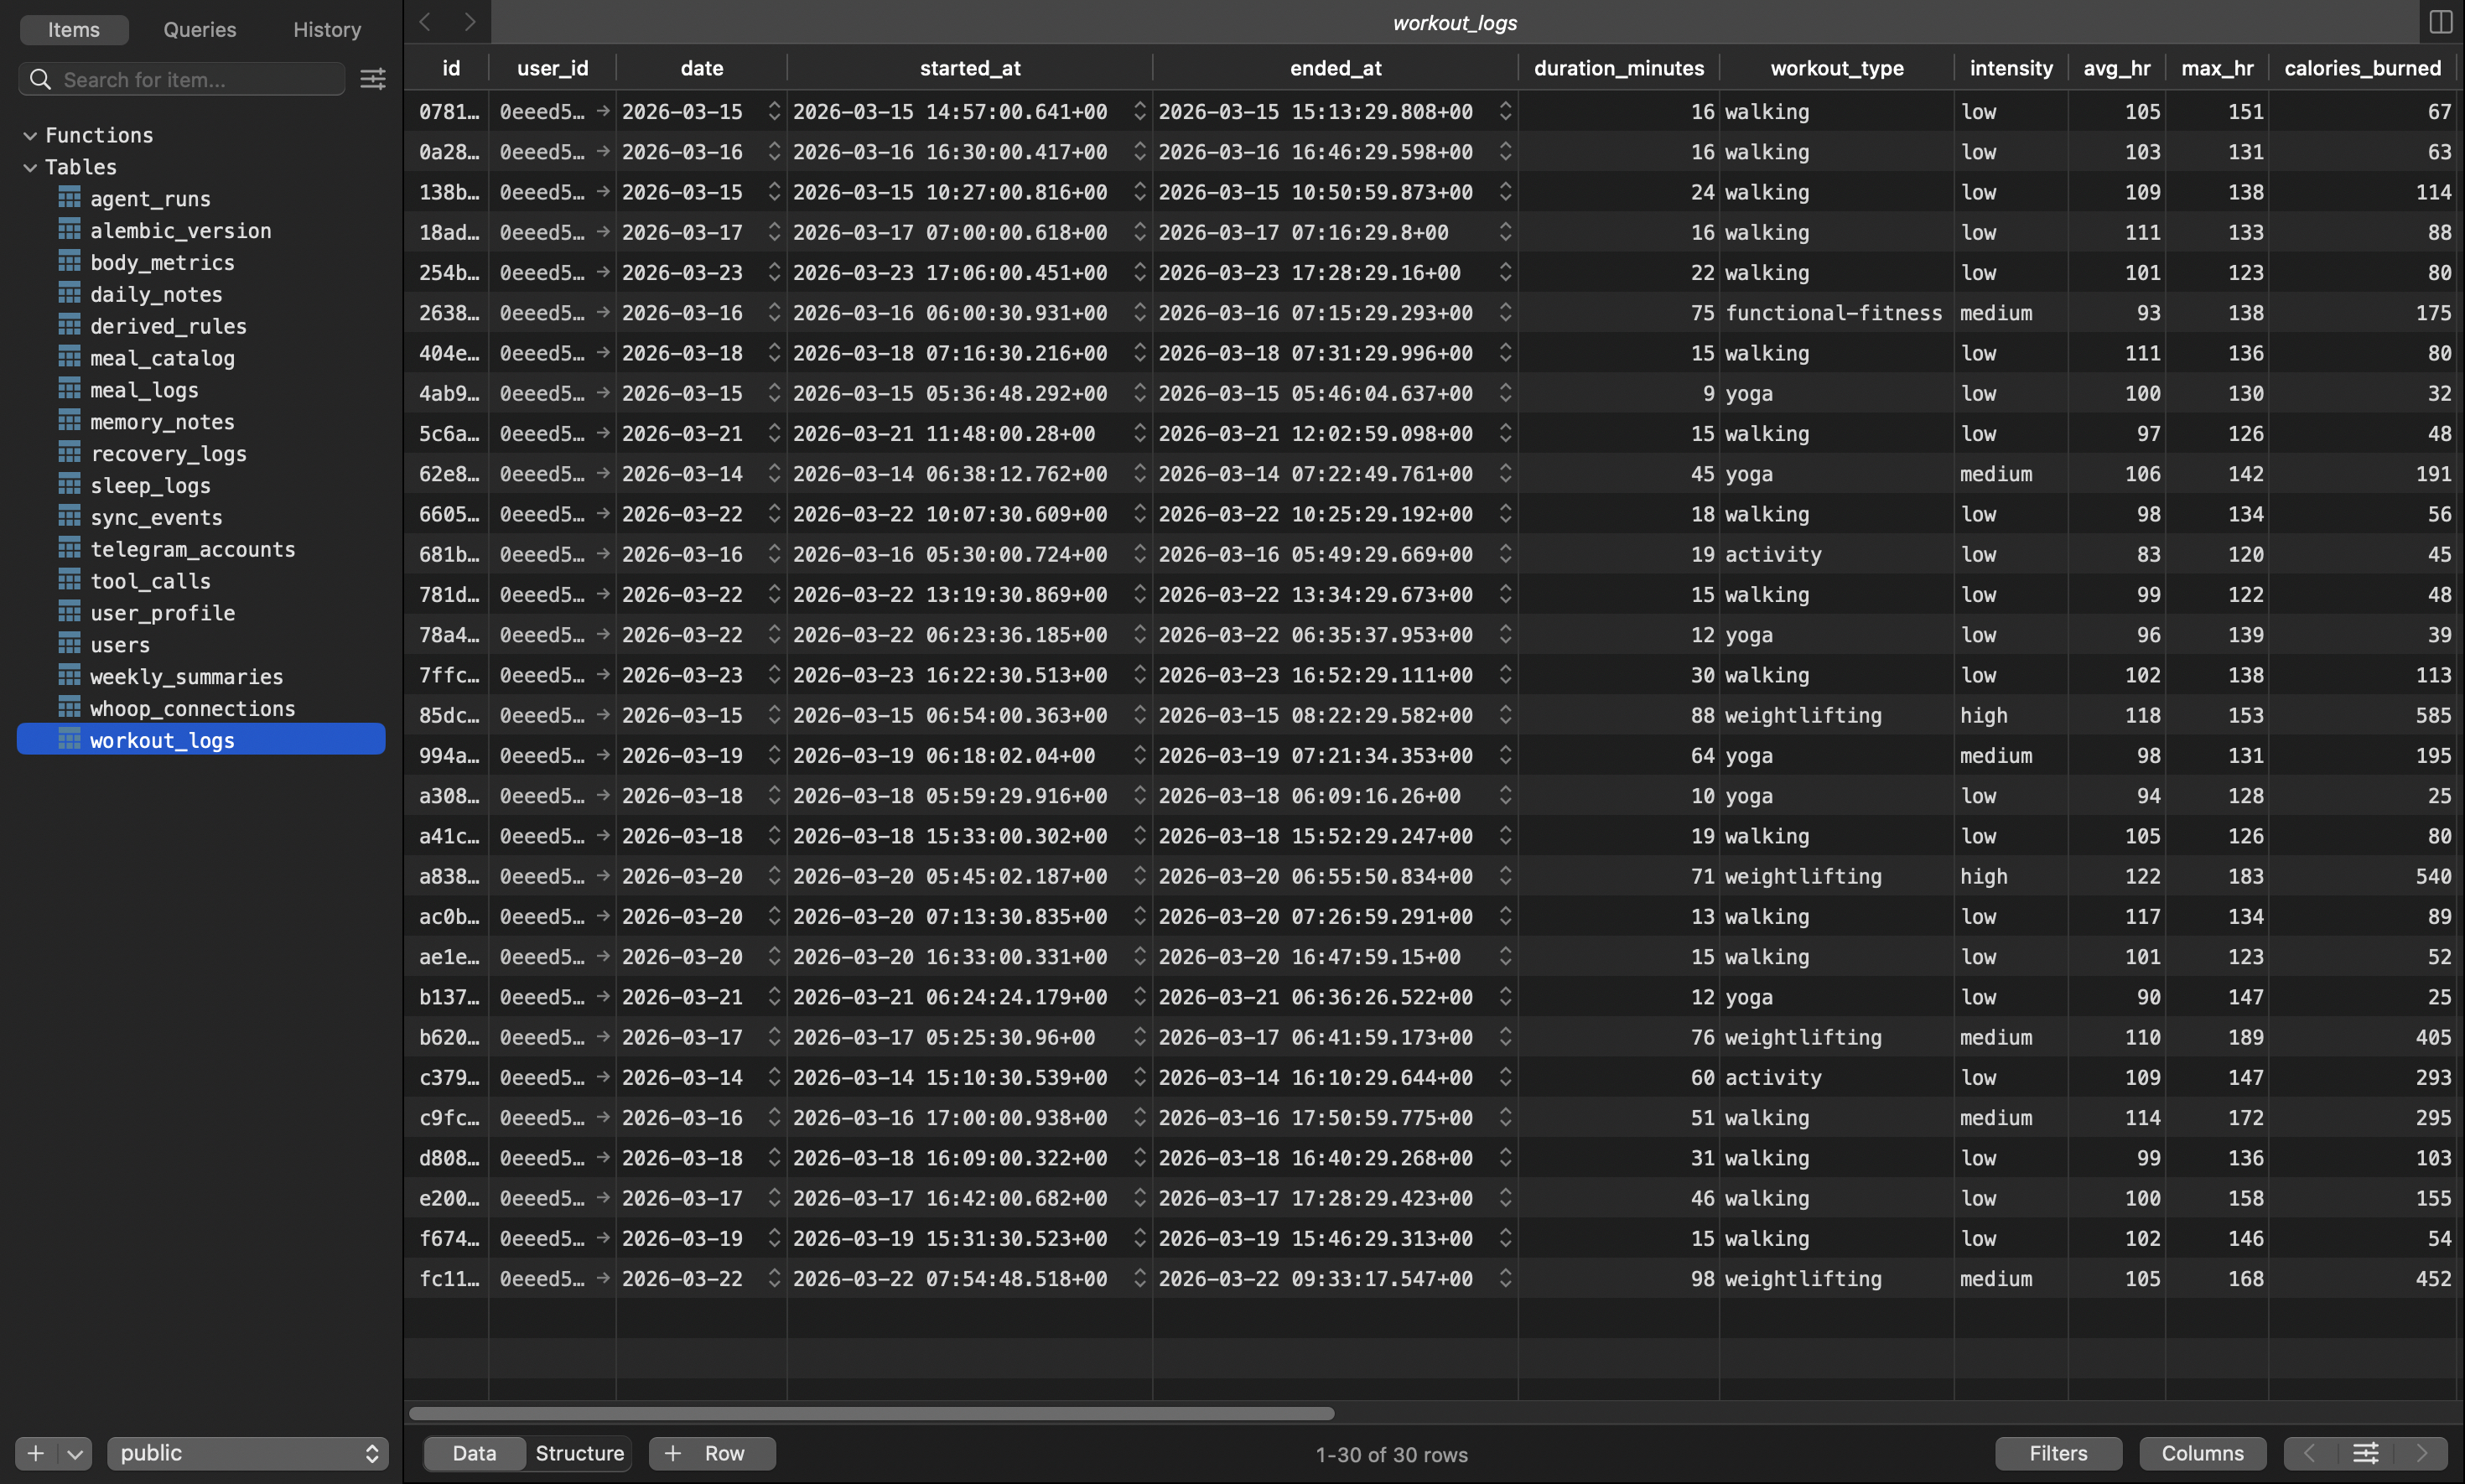Screen dimensions: 2465x1484
Task: Follow the user_id foreign key arrow in the first row
Action: (603, 111)
